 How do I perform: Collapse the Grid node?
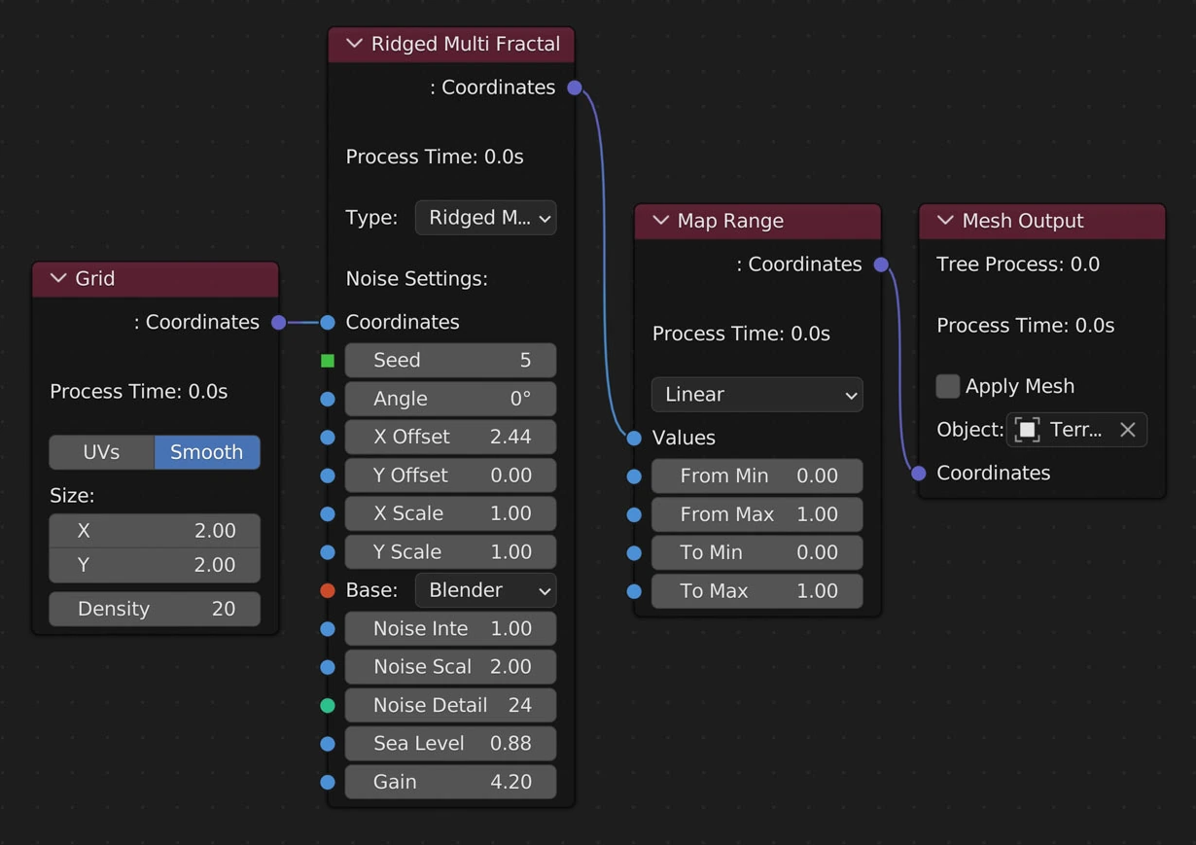tap(58, 279)
